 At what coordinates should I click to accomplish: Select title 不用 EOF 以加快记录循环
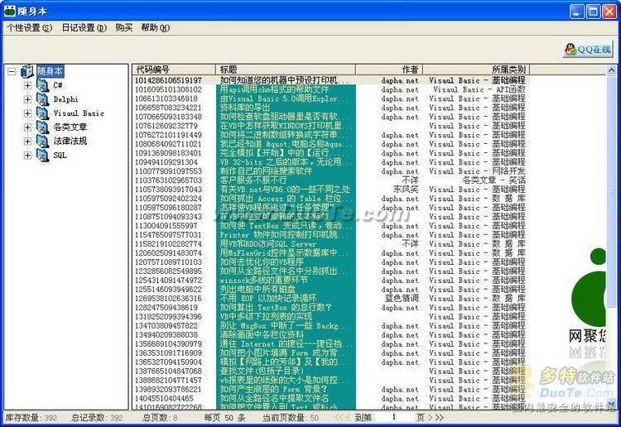pyautogui.click(x=268, y=299)
